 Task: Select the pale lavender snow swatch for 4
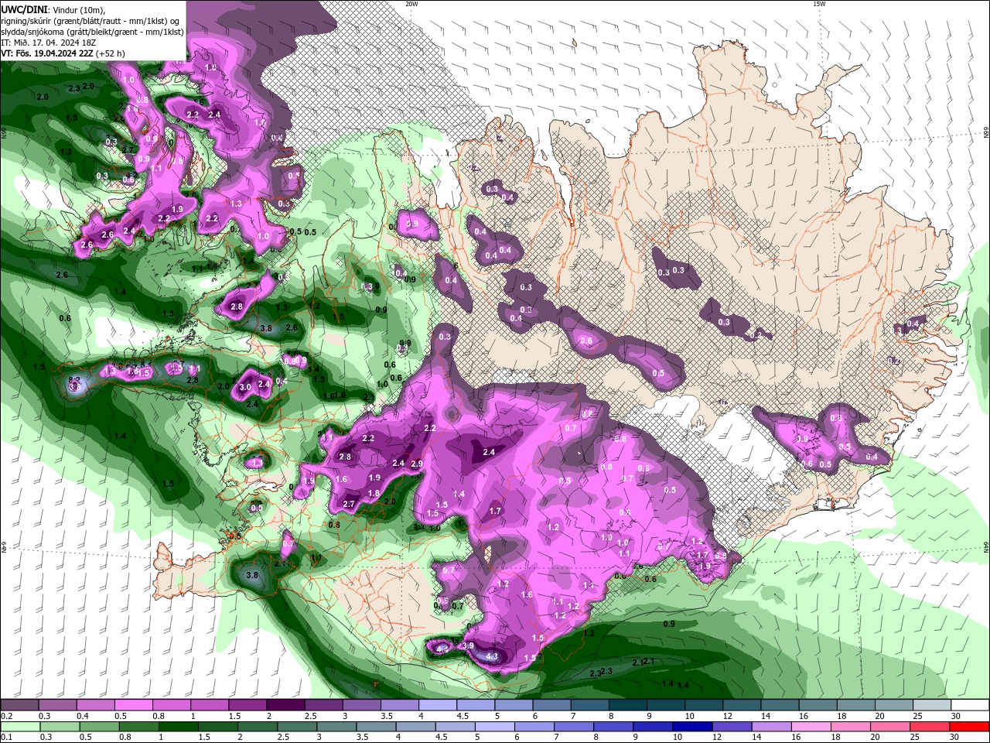437,705
